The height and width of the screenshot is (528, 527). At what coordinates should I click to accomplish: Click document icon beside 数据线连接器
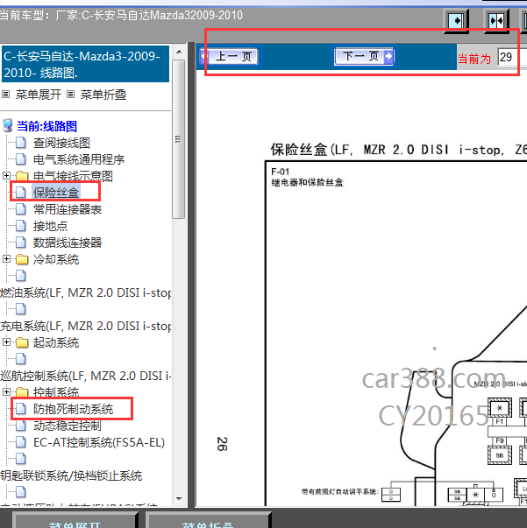21,243
